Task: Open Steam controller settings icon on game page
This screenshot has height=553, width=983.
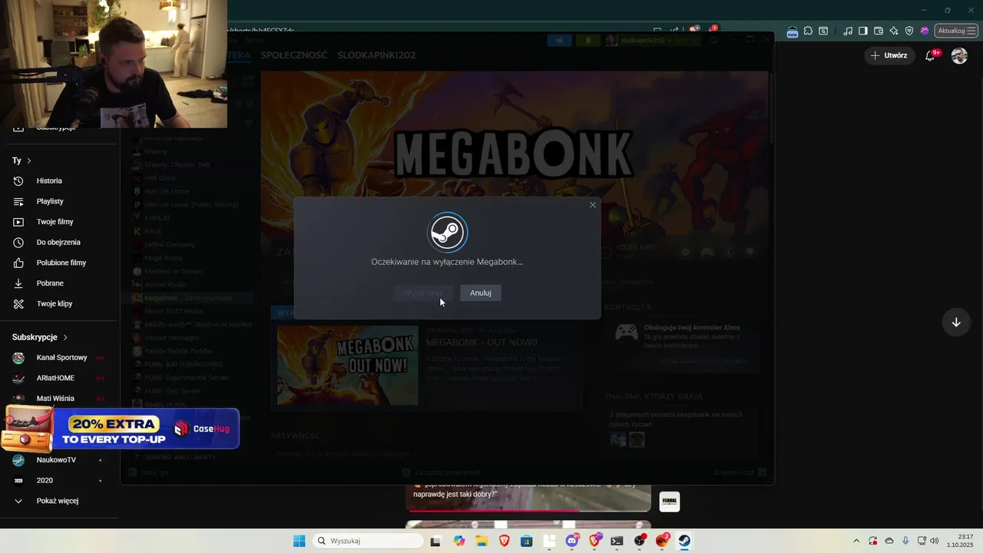Action: point(707,252)
